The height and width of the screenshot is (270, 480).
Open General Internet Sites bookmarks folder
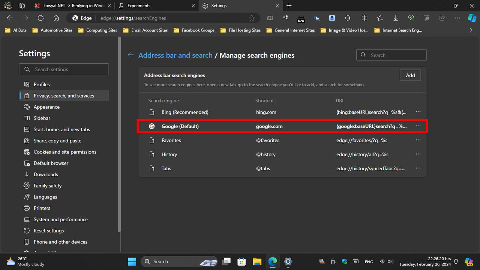click(x=291, y=30)
